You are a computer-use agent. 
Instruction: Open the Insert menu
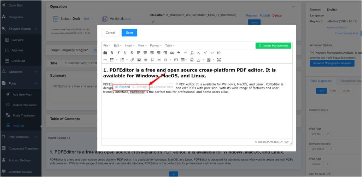tap(130, 46)
